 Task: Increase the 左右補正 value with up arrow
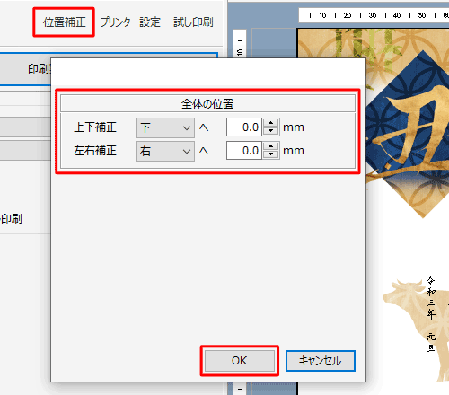[x=271, y=146]
